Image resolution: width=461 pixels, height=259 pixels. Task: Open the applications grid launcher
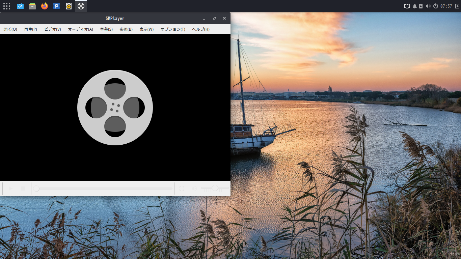7,6
